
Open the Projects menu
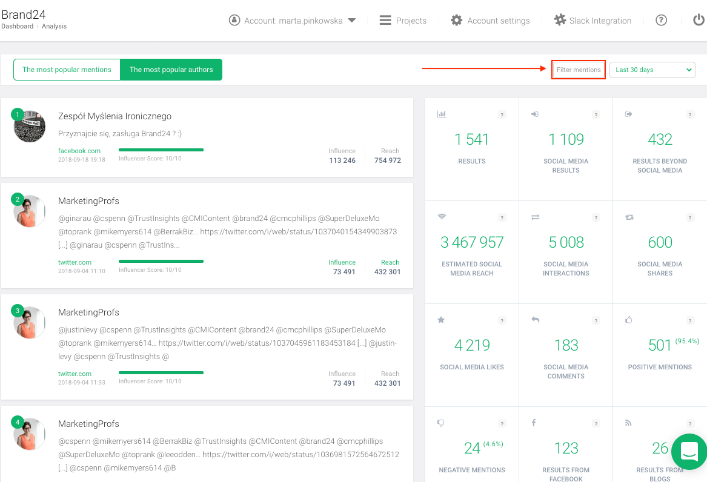pyautogui.click(x=411, y=21)
